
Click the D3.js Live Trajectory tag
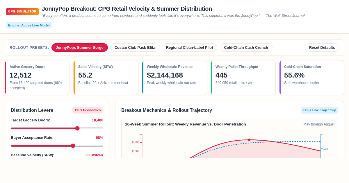point(320,110)
